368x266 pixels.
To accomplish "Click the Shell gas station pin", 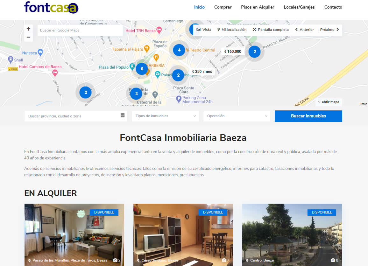I will pos(10,59).
